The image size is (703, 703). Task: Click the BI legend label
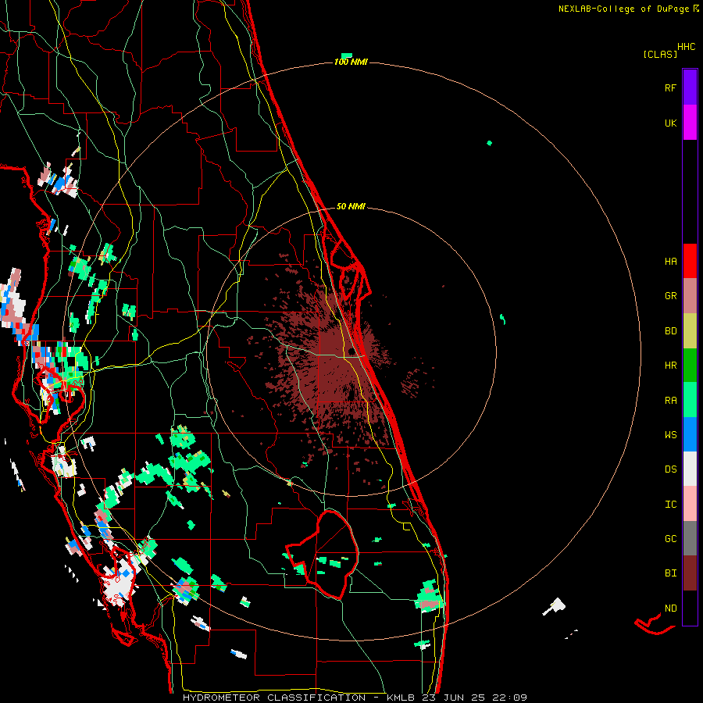tap(670, 573)
